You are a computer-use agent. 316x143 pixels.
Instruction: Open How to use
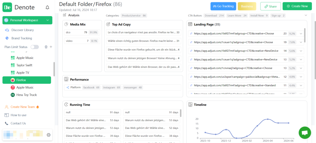19,115
